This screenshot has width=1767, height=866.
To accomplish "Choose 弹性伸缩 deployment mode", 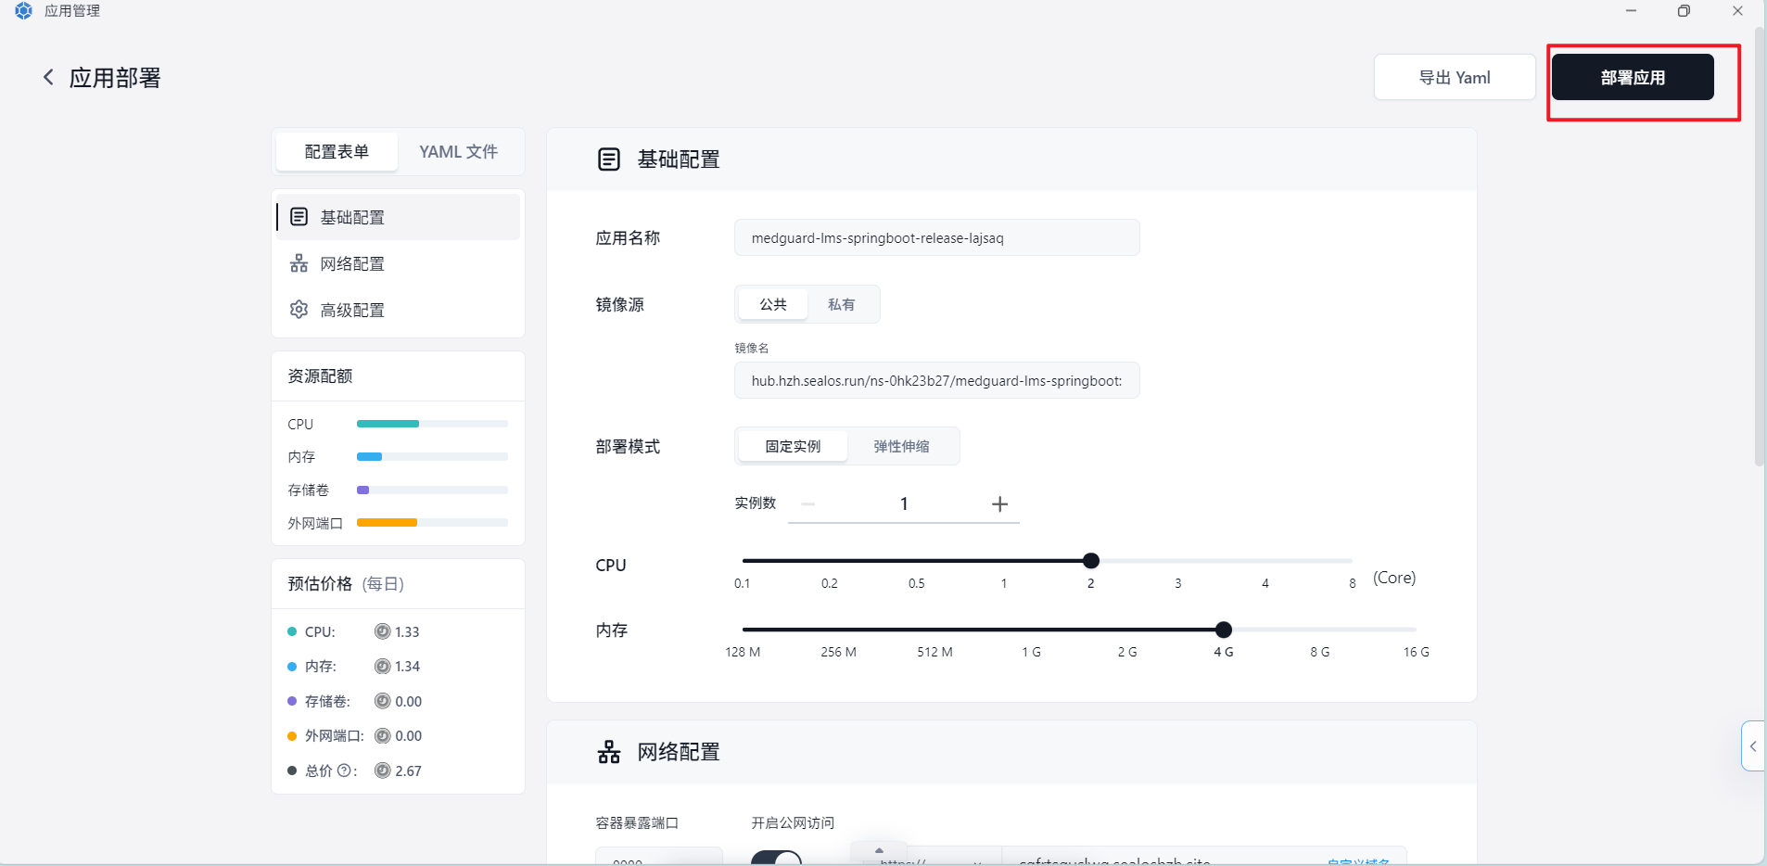I will [901, 446].
